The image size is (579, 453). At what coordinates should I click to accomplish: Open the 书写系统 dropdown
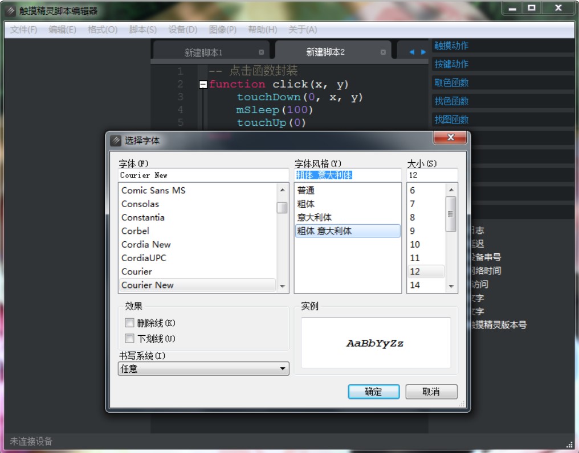point(203,369)
